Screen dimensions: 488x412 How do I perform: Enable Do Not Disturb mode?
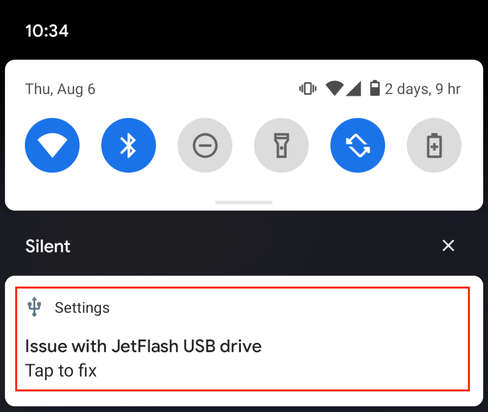tap(205, 145)
